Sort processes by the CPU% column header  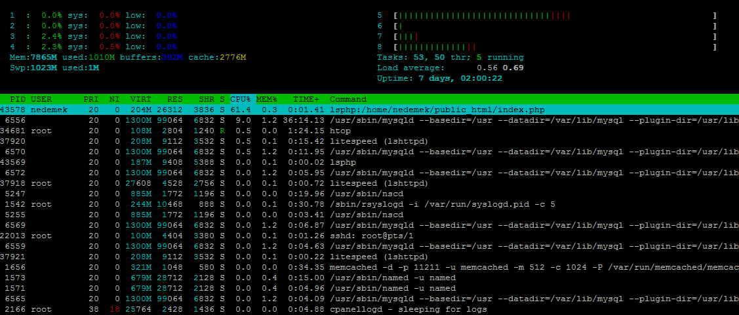[241, 99]
